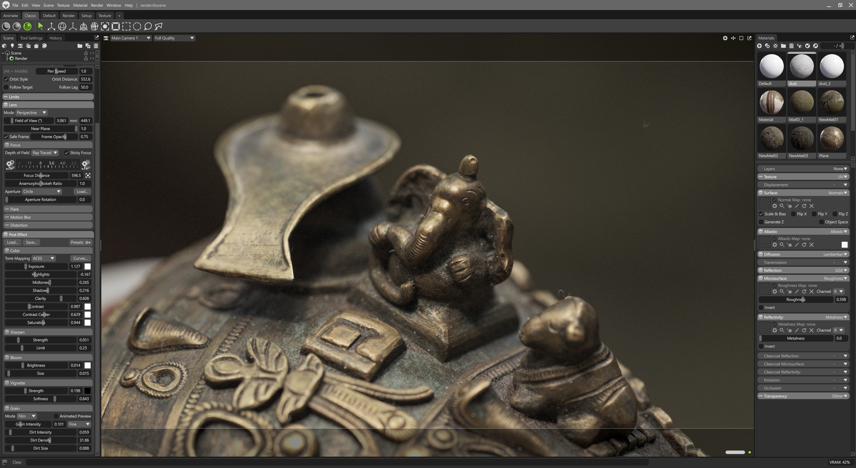Viewport: 856px width, 468px height.
Task: Delete the selected material with the trash icon
Action: pos(791,46)
